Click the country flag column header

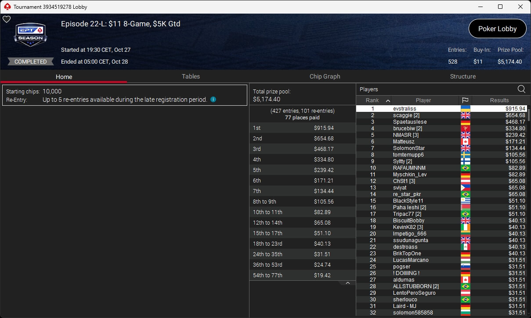click(465, 100)
